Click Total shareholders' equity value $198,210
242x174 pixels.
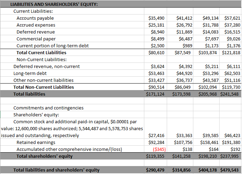[x=209, y=156]
